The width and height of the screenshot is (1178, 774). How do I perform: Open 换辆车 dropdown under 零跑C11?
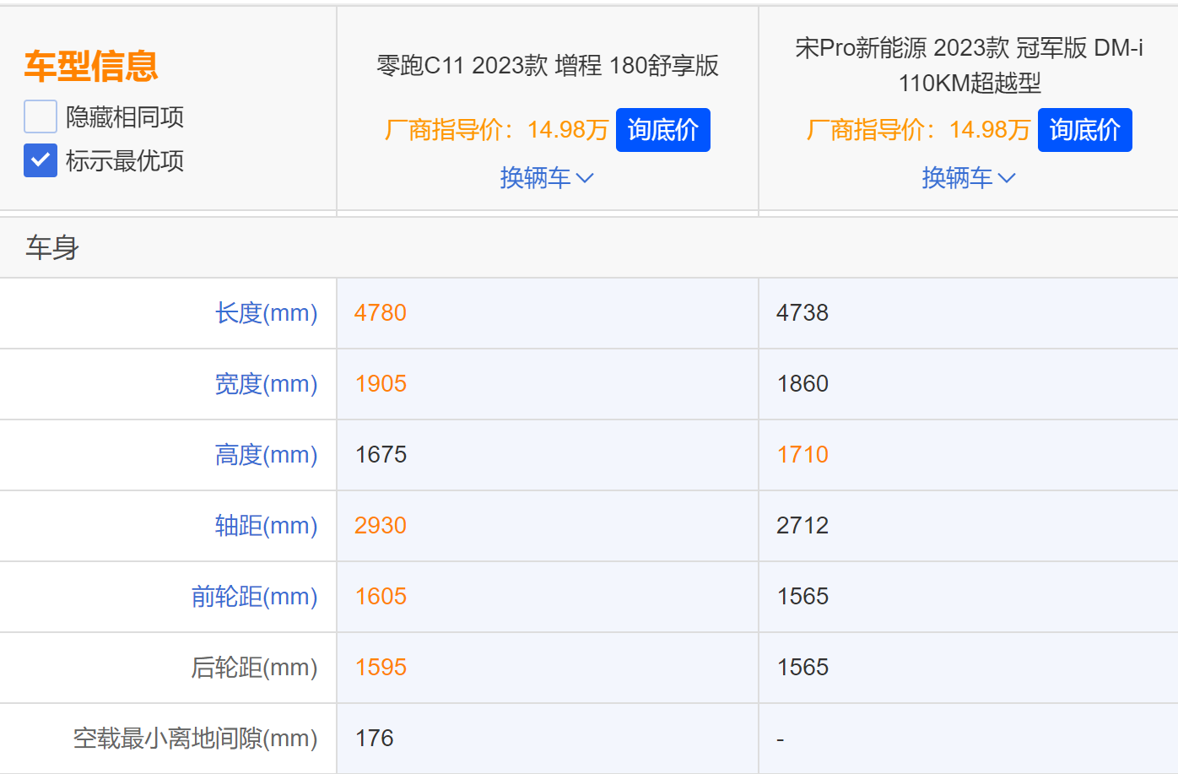(546, 178)
